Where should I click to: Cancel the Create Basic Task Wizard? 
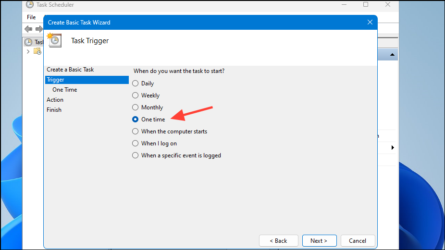click(x=358, y=241)
